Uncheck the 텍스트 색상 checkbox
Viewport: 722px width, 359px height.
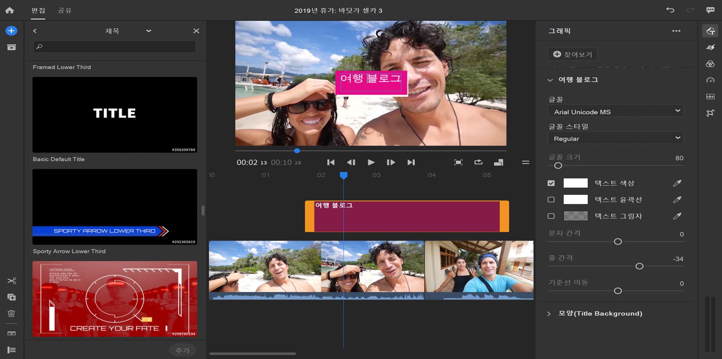click(551, 183)
